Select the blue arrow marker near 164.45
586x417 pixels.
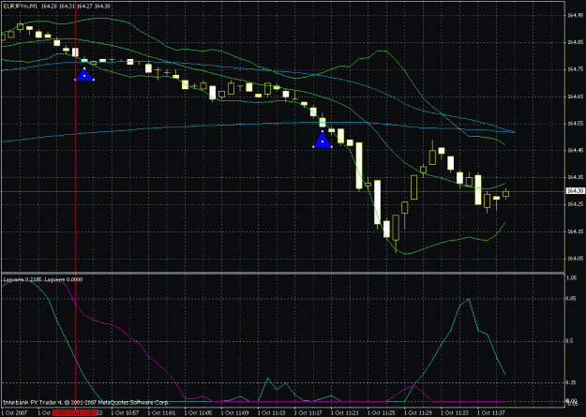(x=323, y=140)
